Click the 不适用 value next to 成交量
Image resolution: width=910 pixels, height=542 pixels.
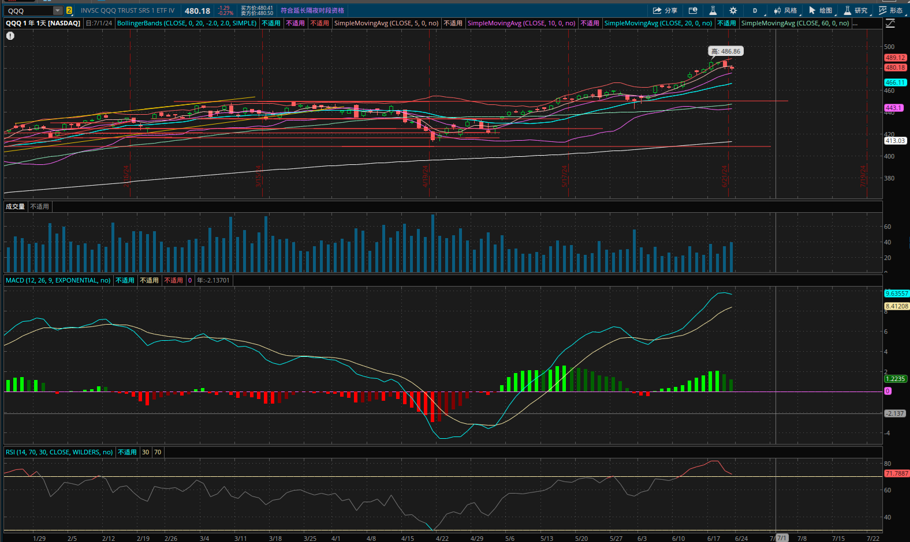tap(39, 206)
